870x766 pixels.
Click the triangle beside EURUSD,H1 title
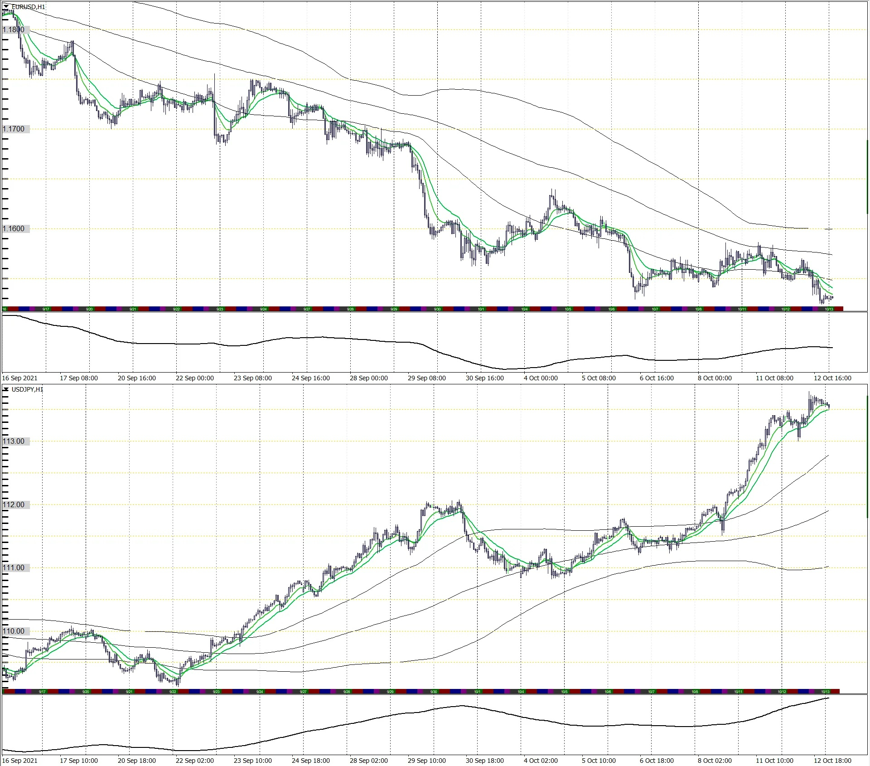click(x=6, y=6)
